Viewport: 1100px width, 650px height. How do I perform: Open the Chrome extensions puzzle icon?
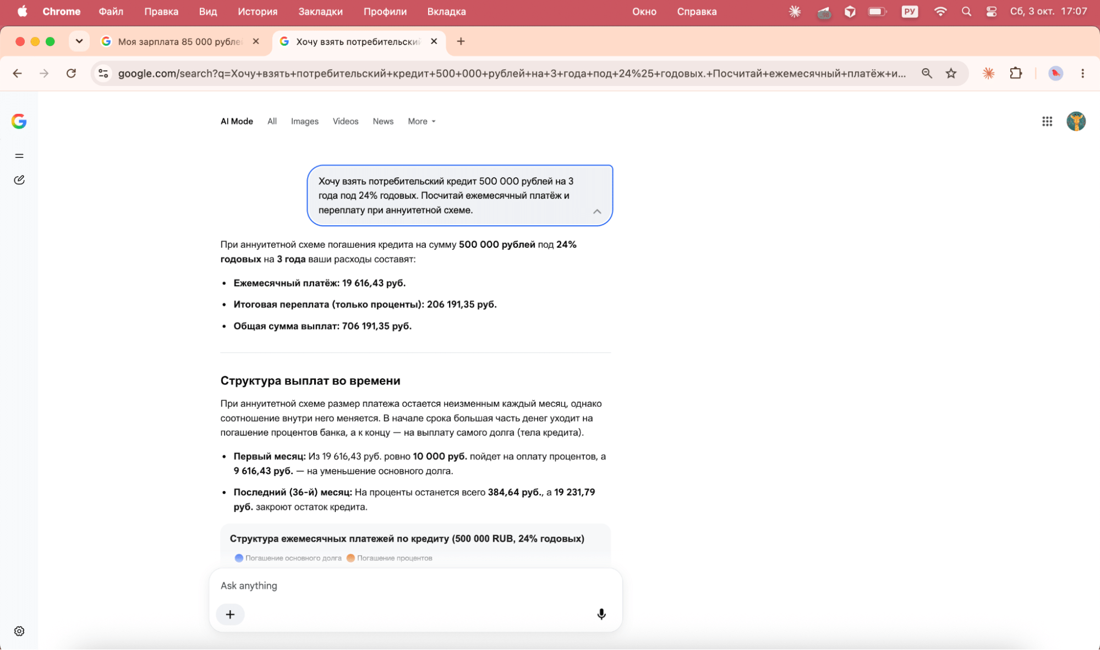pos(1016,73)
